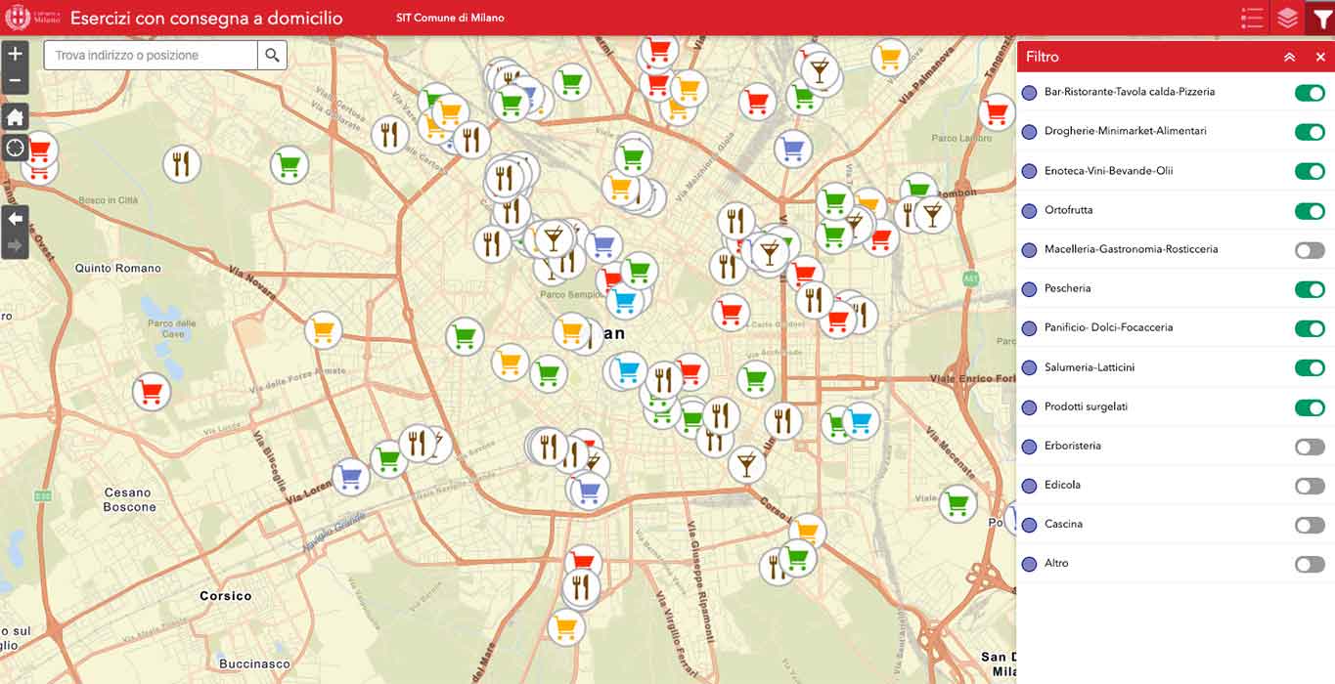Turn off Salumeria-Latticini filter
The image size is (1335, 684).
click(x=1310, y=367)
